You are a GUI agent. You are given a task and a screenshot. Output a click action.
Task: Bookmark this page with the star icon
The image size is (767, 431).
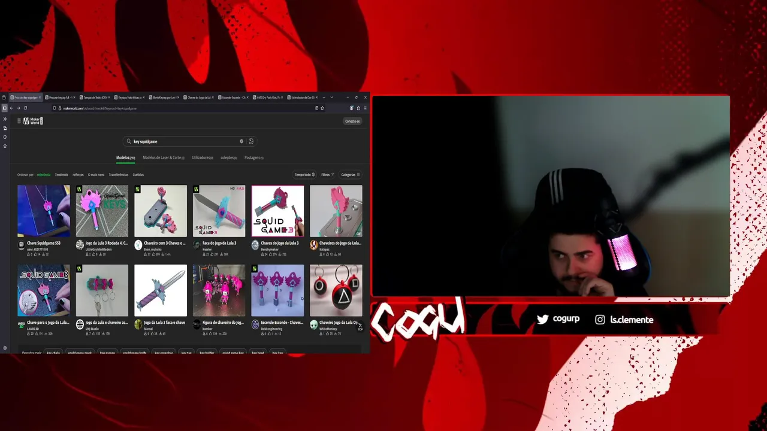pyautogui.click(x=322, y=108)
